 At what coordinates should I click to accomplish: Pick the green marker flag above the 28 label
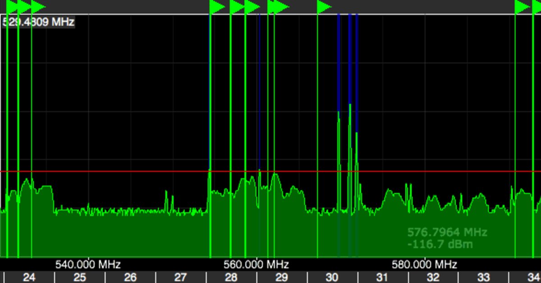(x=237, y=7)
